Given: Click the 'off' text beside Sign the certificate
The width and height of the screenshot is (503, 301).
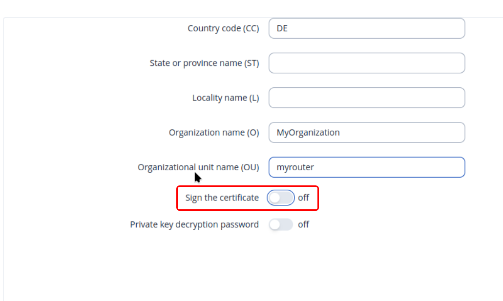Looking at the screenshot, I should pyautogui.click(x=304, y=198).
